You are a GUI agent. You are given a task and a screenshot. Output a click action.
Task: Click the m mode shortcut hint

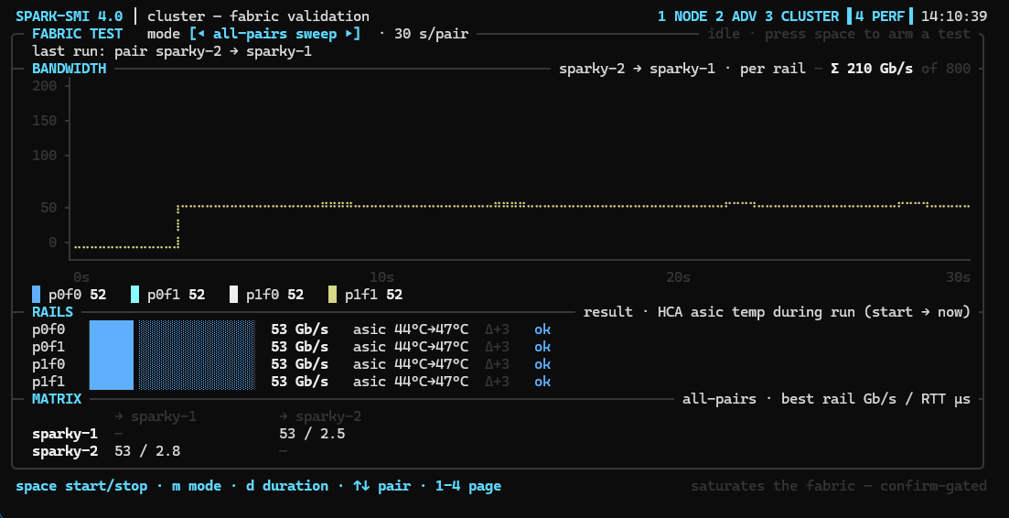pos(197,486)
